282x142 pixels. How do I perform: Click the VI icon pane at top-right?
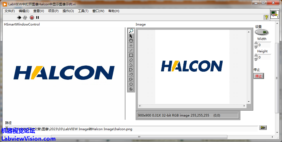[275, 14]
